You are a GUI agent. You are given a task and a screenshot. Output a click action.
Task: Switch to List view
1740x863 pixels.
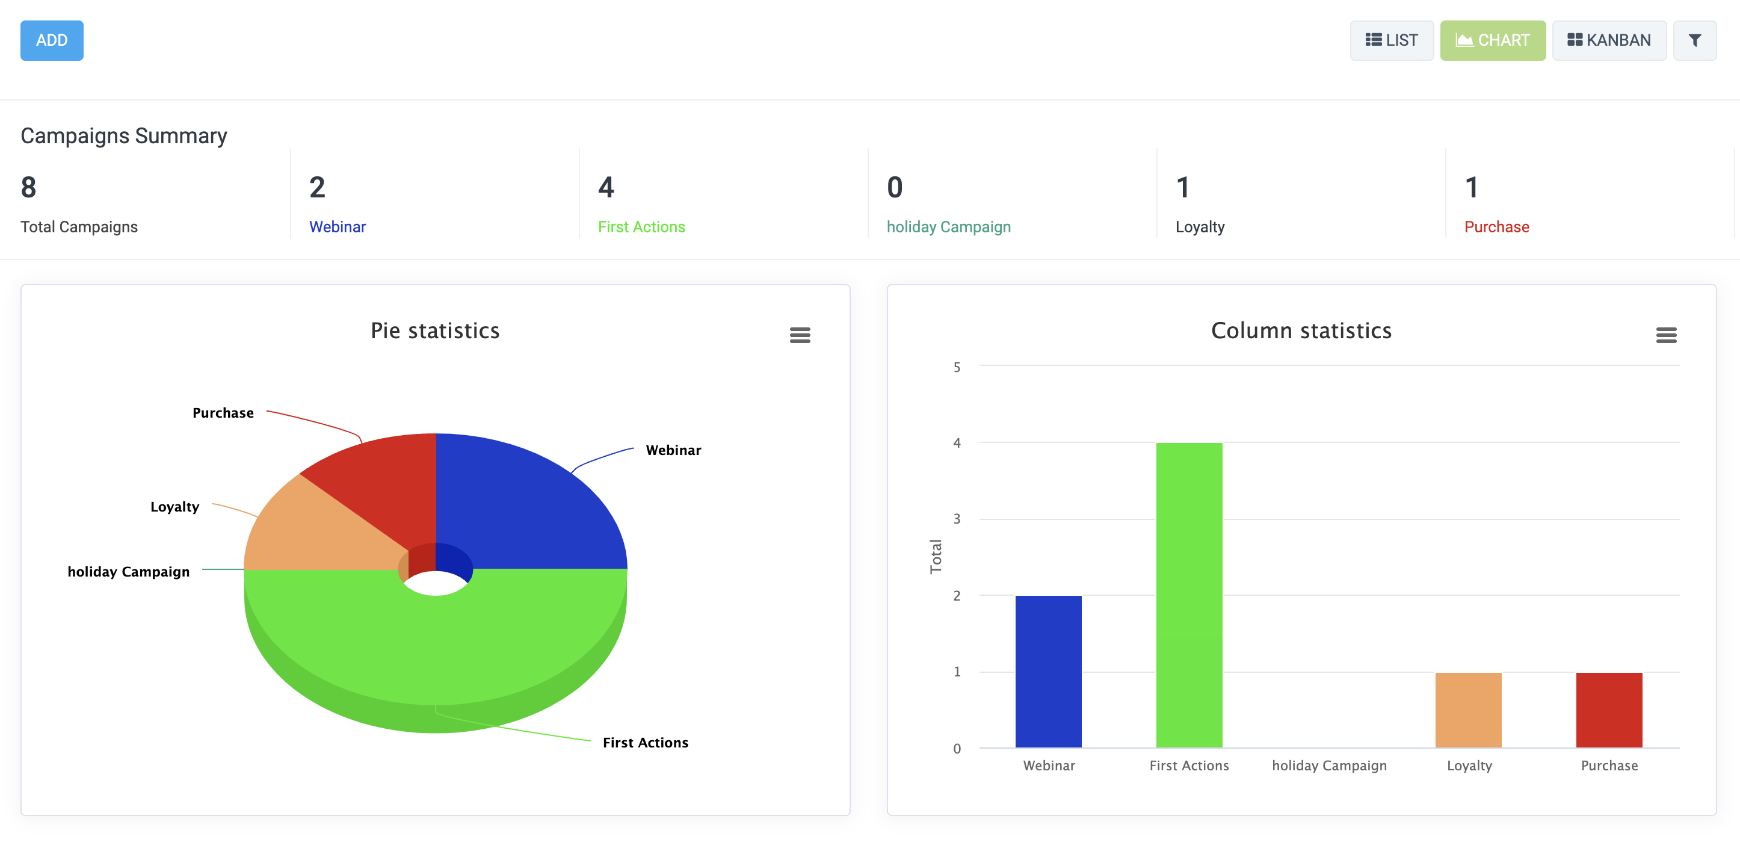coord(1392,40)
